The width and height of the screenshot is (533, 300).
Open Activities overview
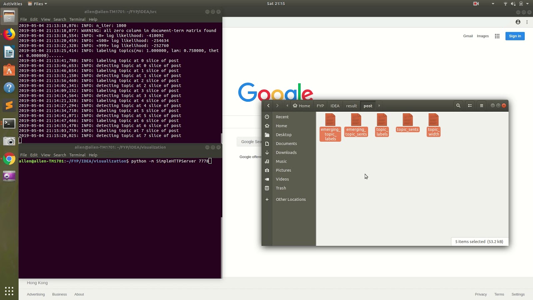pyautogui.click(x=12, y=4)
